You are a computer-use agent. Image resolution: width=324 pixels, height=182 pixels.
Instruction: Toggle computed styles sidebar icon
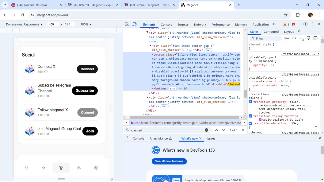315,38
